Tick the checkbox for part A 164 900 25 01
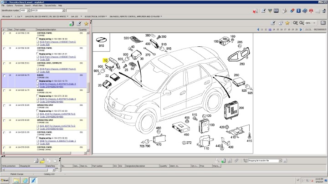The width and height of the screenshot is (328, 184). tap(4, 64)
